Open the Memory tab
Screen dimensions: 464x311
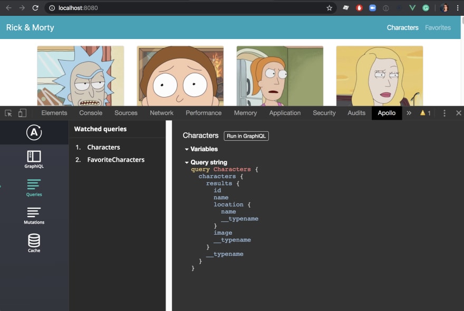point(245,113)
